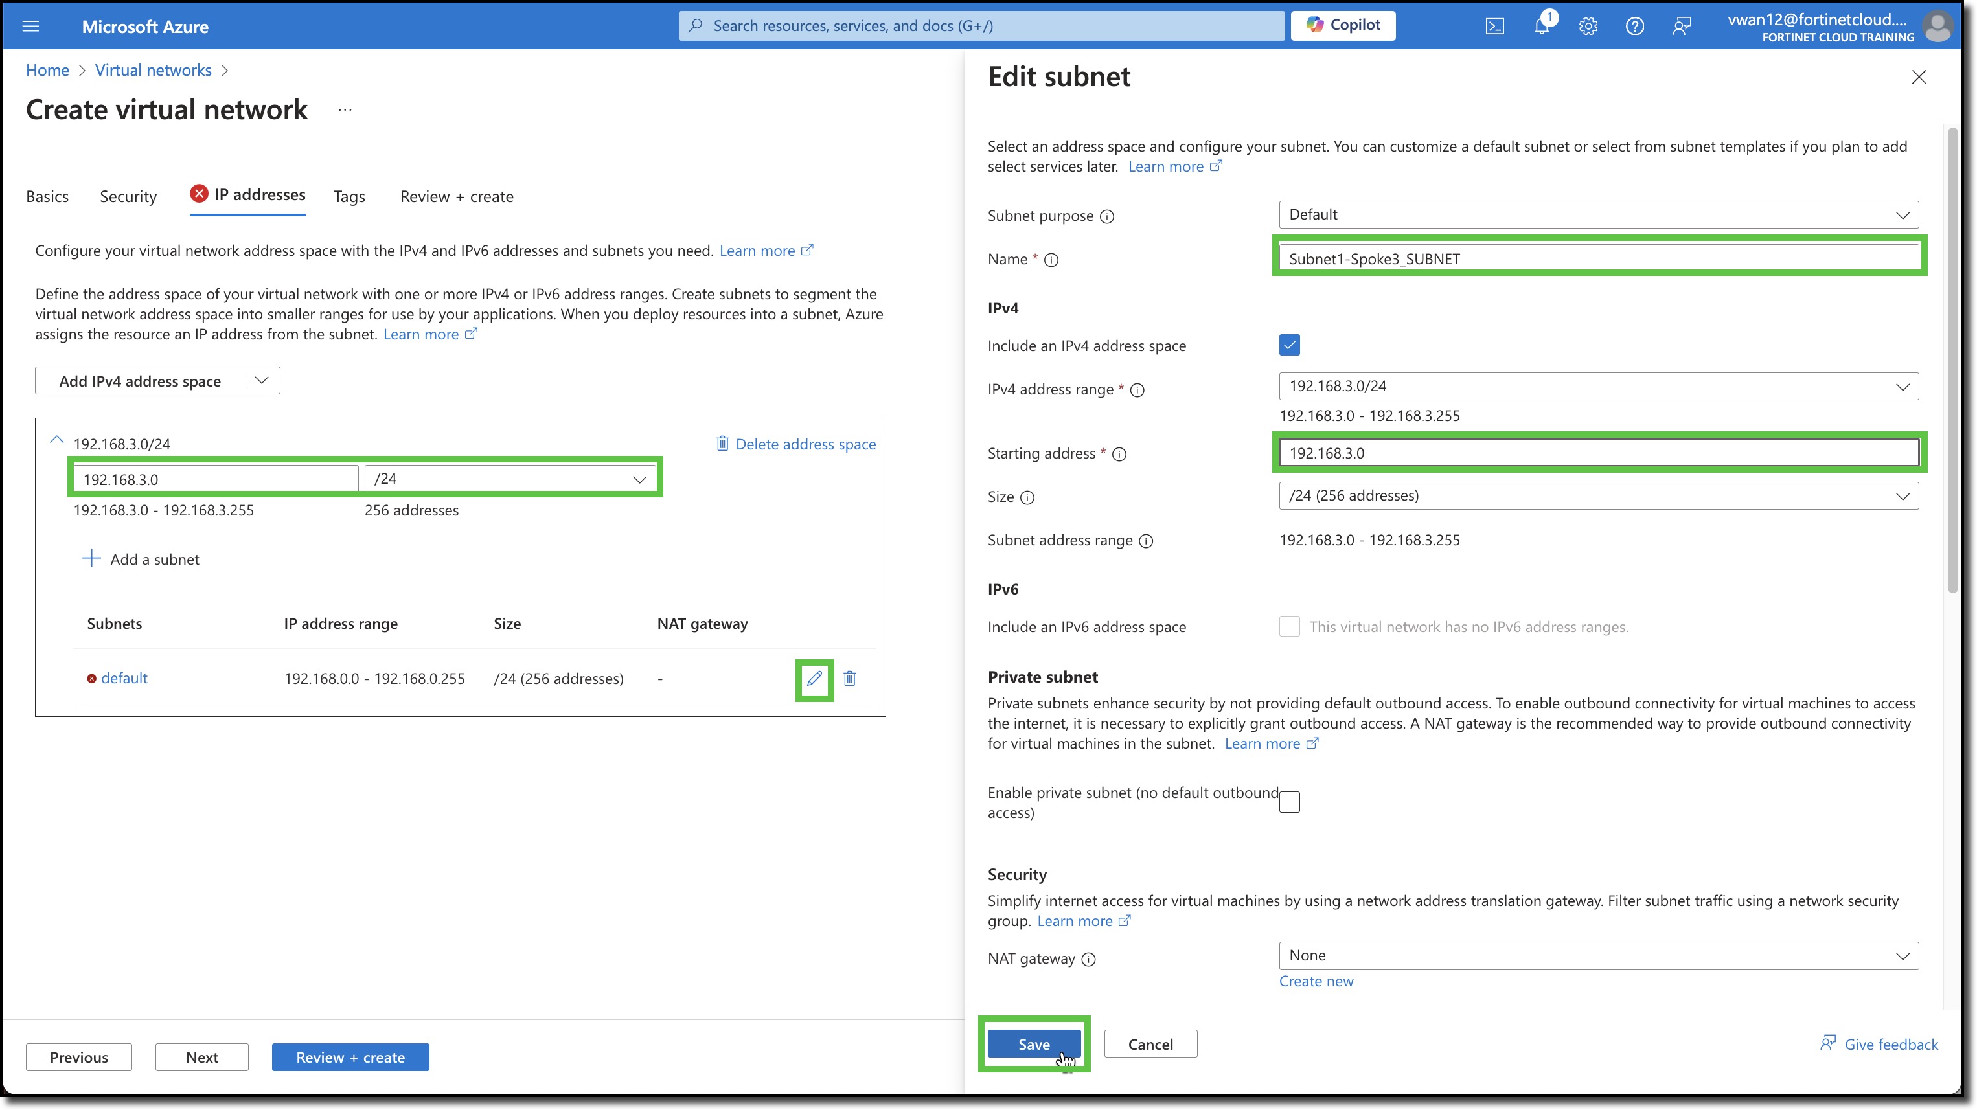Open Learn more under Private subnet
The width and height of the screenshot is (1977, 1110).
(x=1272, y=743)
